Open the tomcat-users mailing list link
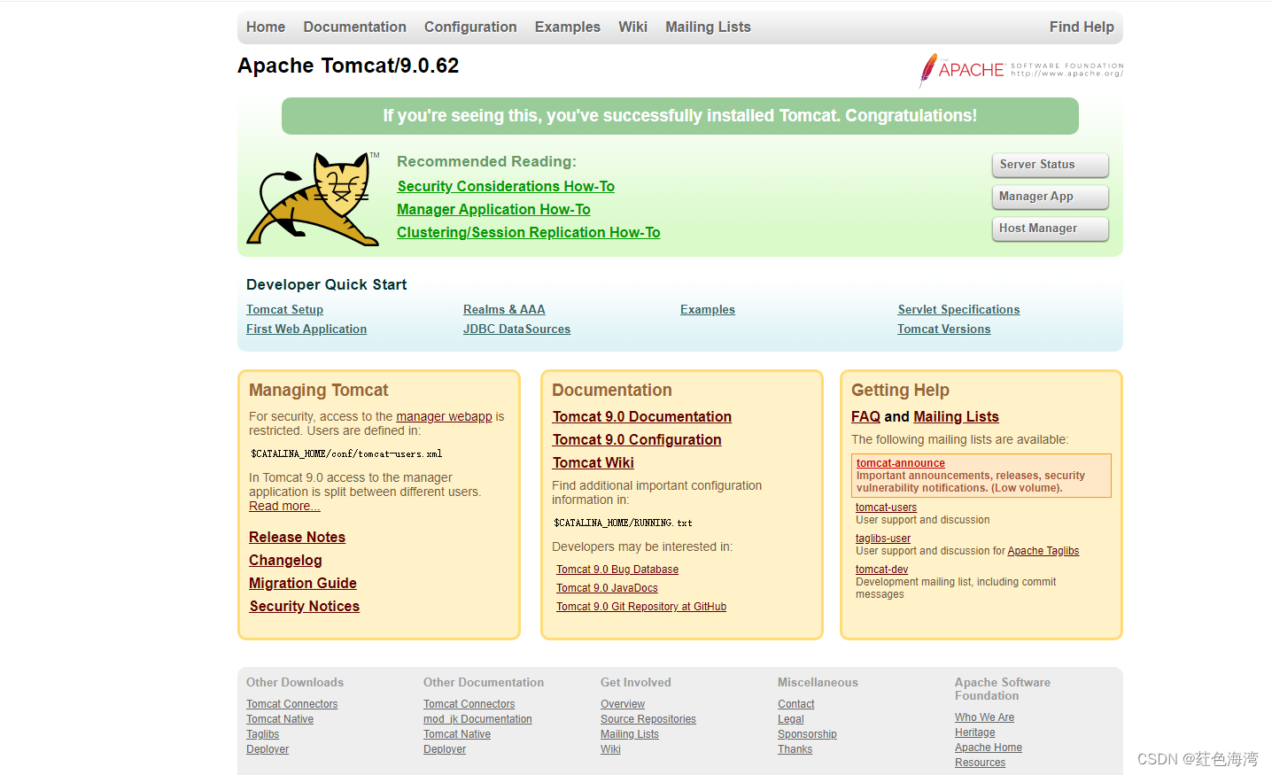 pos(886,508)
